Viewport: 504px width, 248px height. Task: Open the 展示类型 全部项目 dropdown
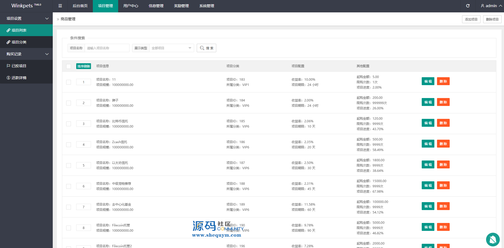(x=171, y=48)
